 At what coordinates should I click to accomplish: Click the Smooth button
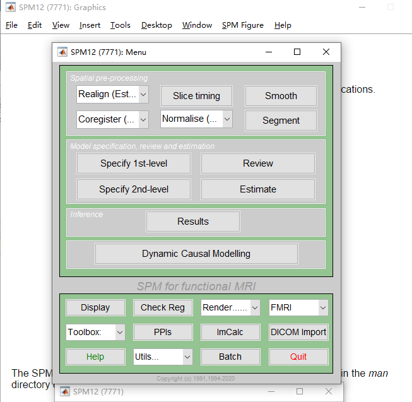point(281,96)
